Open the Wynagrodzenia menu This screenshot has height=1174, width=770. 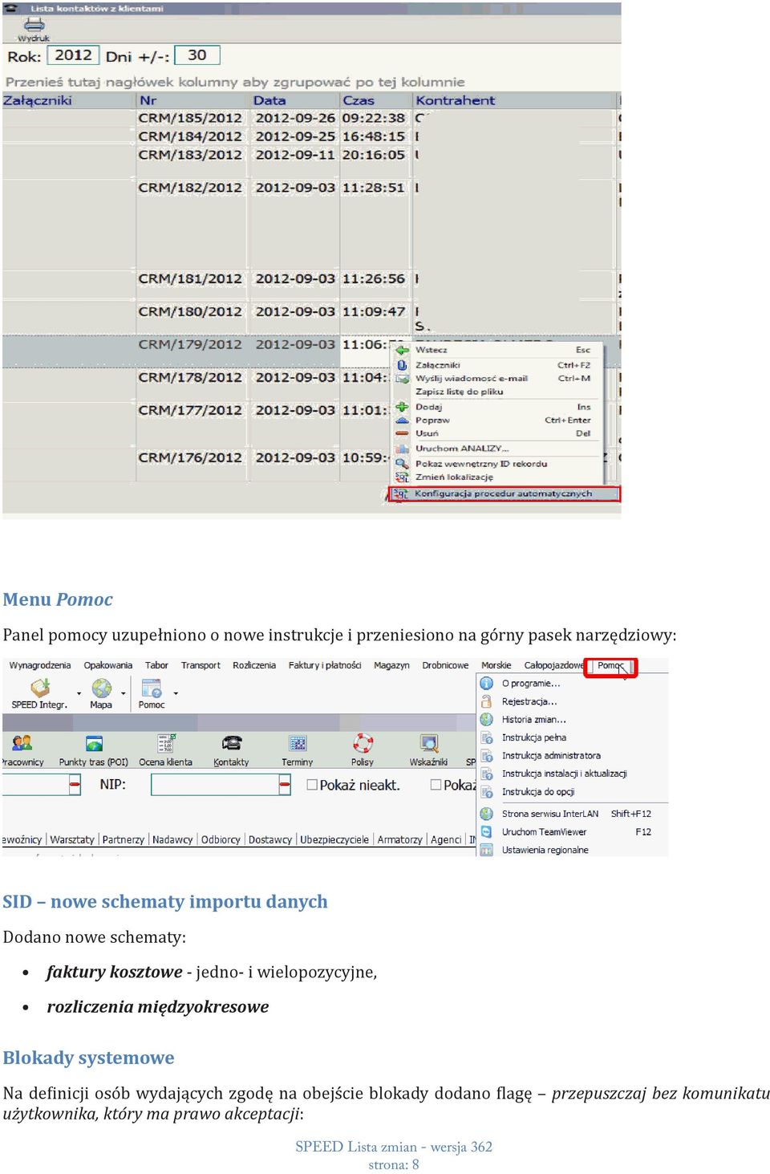(40, 665)
